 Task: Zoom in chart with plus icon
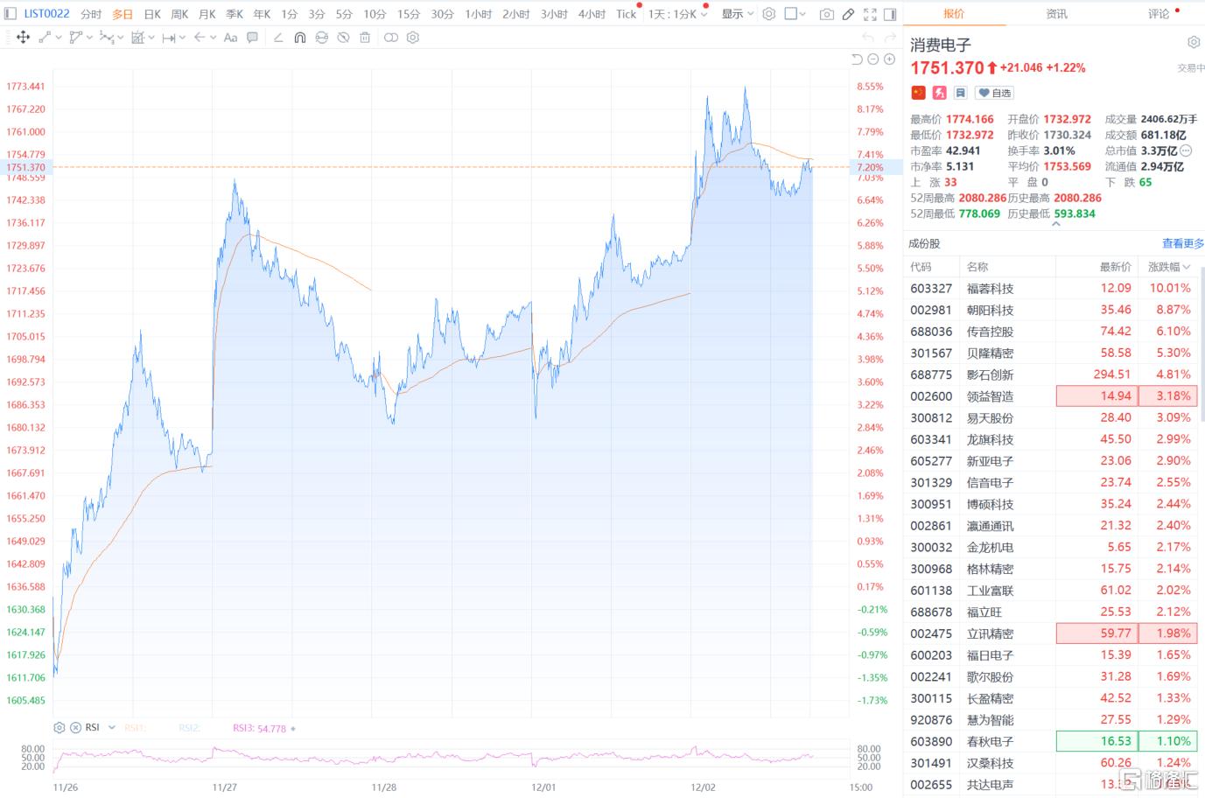pyautogui.click(x=889, y=59)
